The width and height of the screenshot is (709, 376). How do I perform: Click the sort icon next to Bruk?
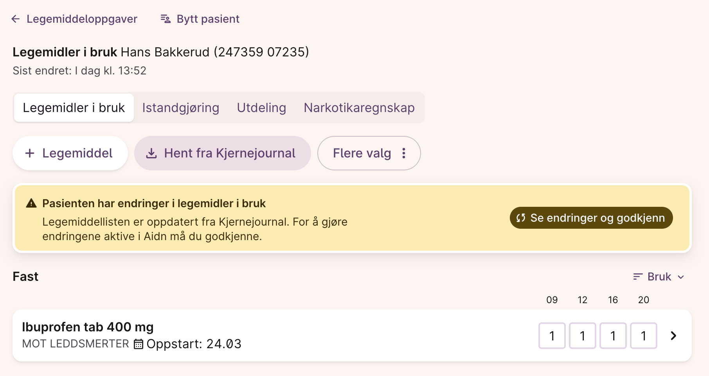click(x=638, y=277)
